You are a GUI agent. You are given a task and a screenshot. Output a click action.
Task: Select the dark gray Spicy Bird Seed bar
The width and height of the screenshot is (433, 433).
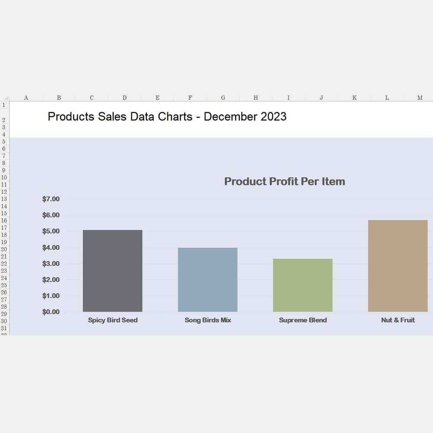pyautogui.click(x=113, y=271)
